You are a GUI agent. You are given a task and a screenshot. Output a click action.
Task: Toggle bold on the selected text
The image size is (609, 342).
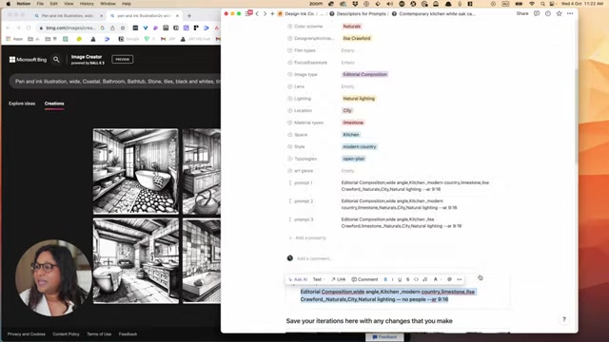(385, 279)
